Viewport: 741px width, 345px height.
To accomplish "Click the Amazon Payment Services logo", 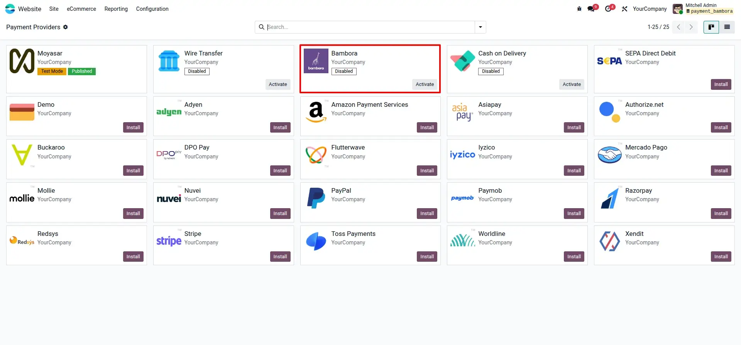I will 316,112.
